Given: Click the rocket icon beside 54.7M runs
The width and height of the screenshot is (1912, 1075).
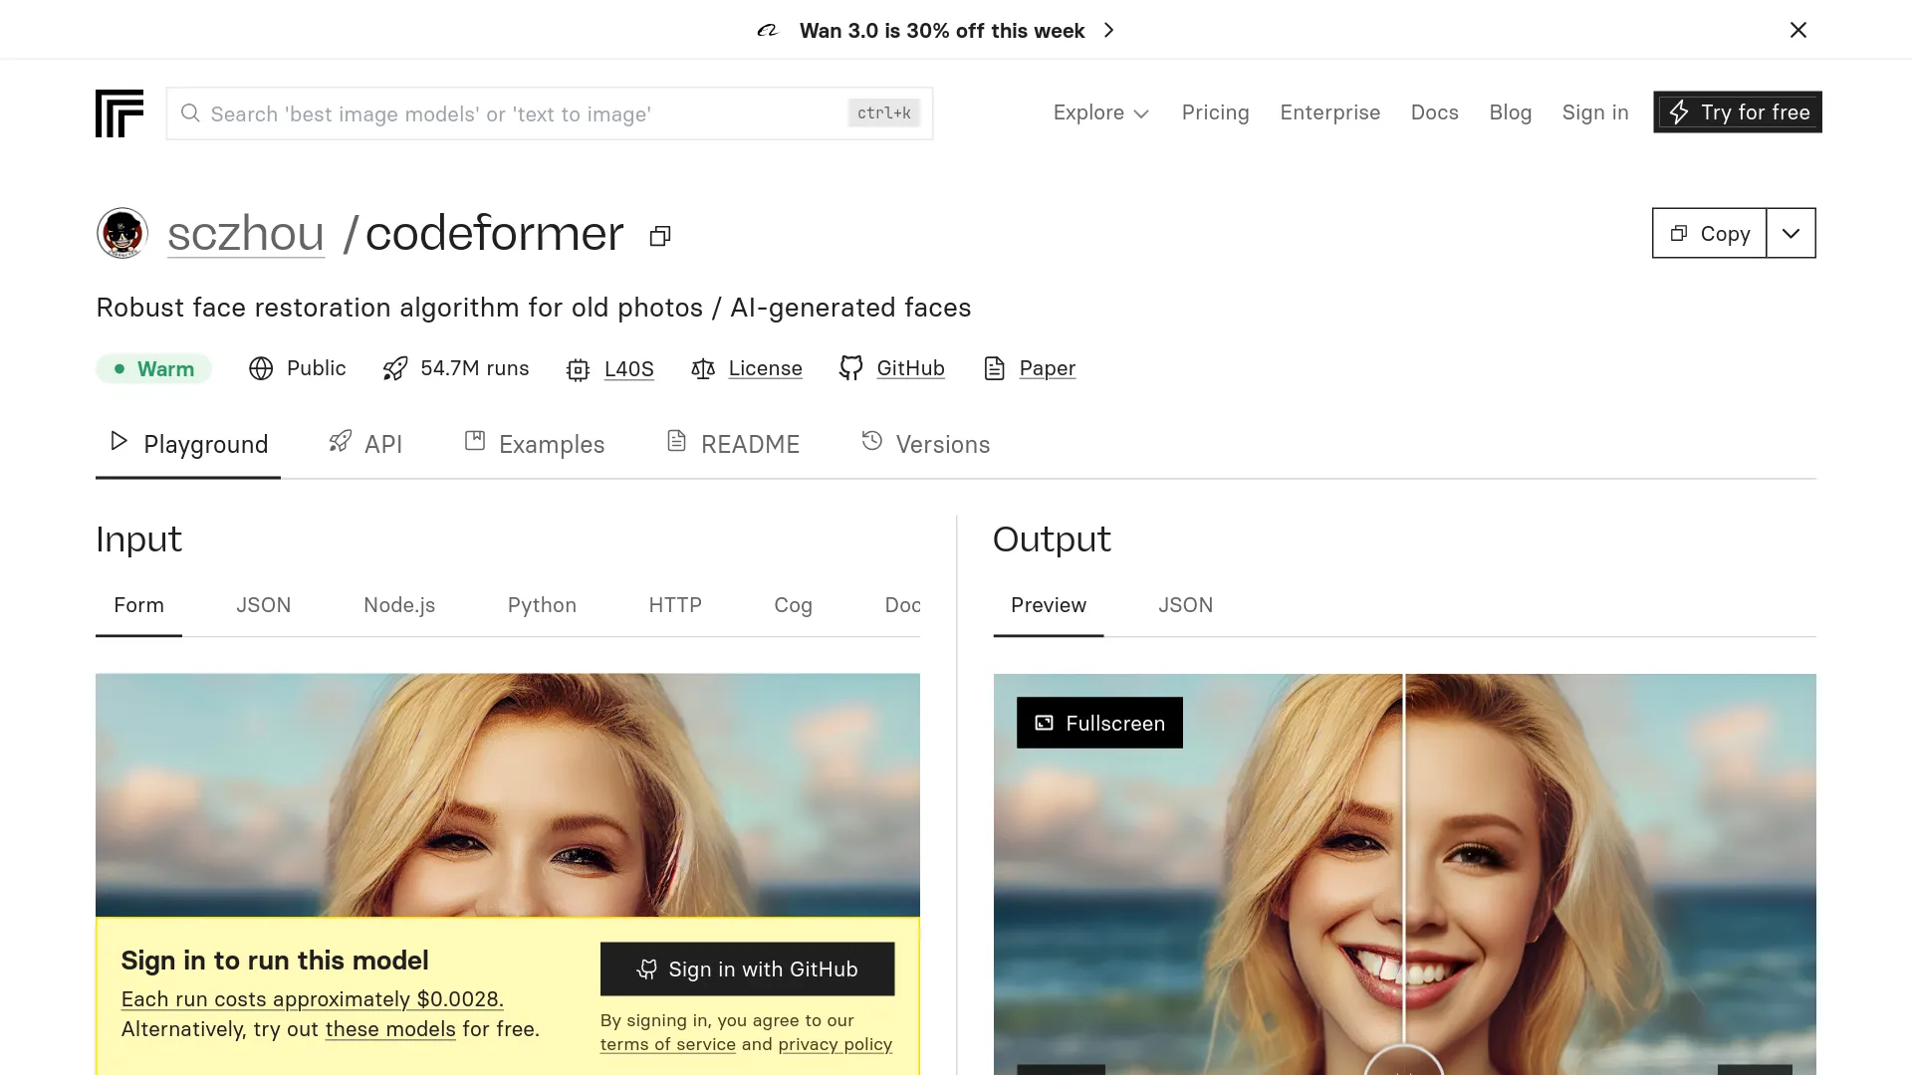Looking at the screenshot, I should tap(395, 368).
